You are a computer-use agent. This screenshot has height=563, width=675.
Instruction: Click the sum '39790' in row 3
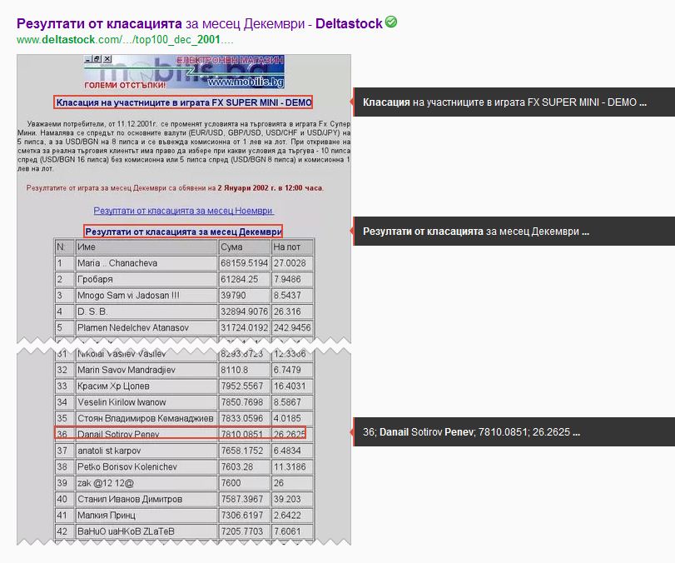233,296
